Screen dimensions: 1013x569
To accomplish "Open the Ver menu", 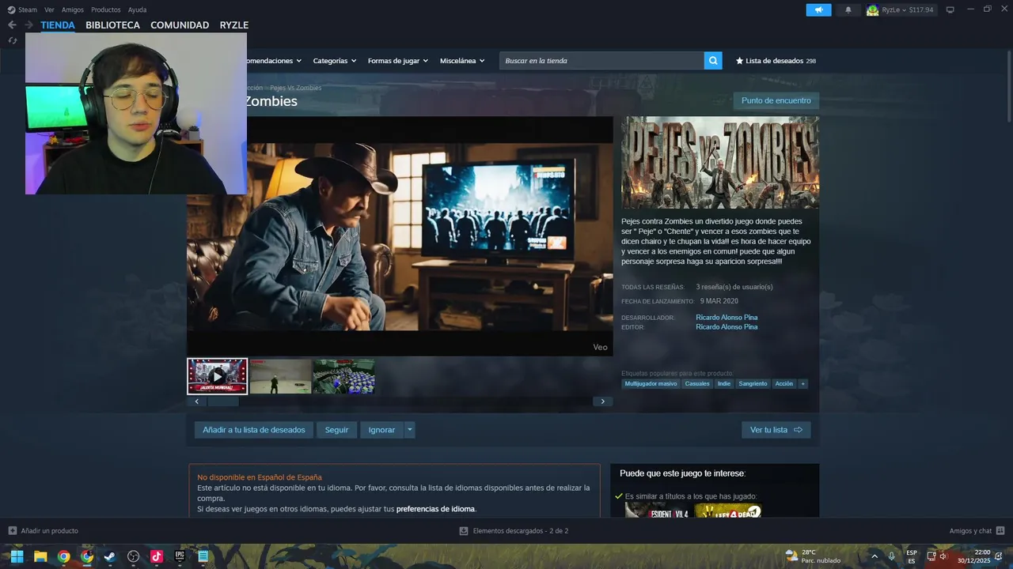I will tap(49, 9).
